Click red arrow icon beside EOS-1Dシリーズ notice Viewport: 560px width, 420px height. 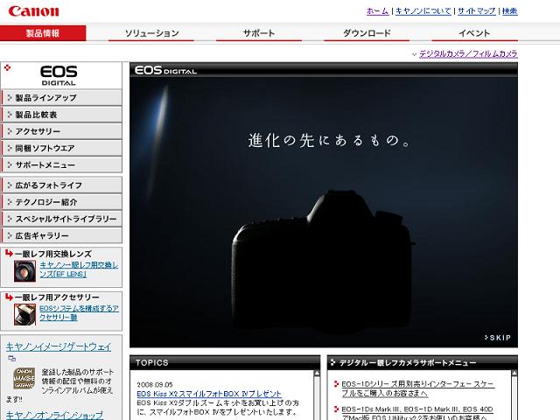tap(336, 384)
